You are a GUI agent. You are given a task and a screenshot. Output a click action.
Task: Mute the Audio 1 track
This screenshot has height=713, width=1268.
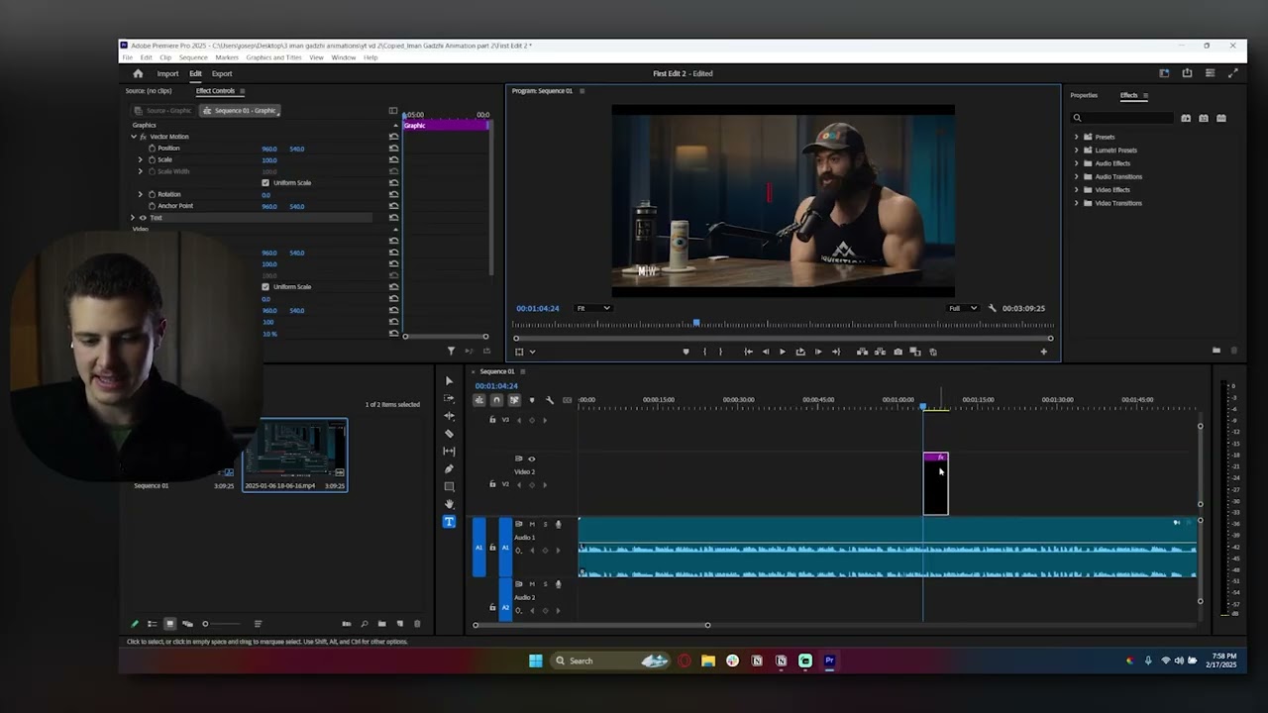click(x=531, y=525)
